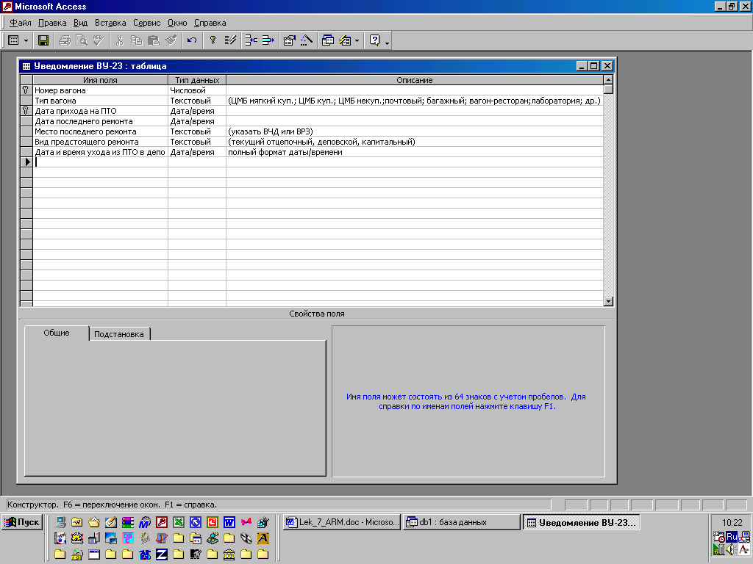Open the New Object dropdown arrow
Image resolution: width=753 pixels, height=564 pixels.
(x=357, y=41)
